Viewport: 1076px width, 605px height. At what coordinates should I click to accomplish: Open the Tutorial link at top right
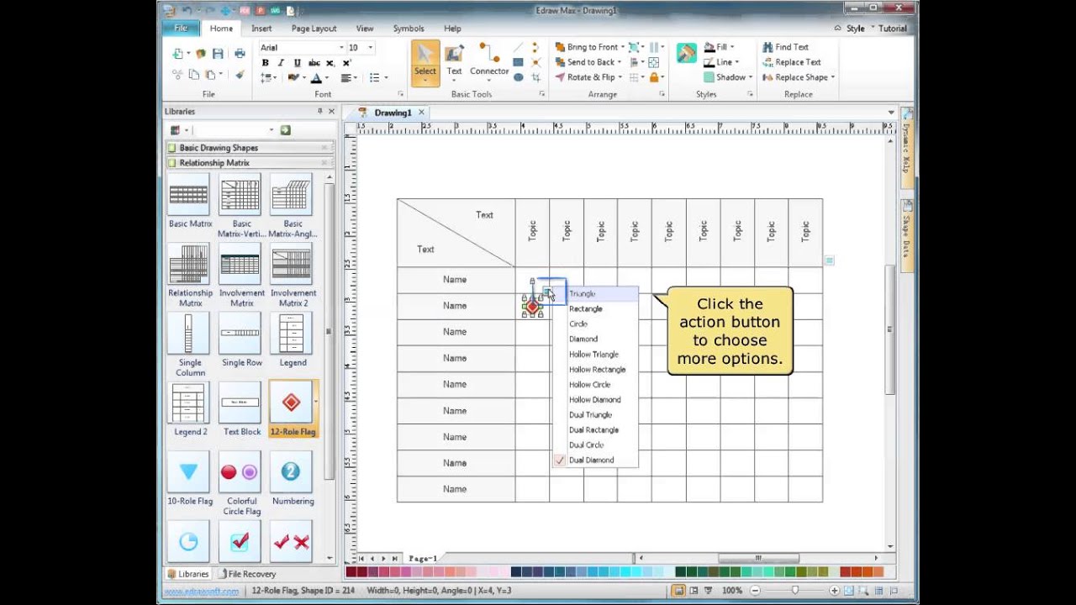click(893, 29)
